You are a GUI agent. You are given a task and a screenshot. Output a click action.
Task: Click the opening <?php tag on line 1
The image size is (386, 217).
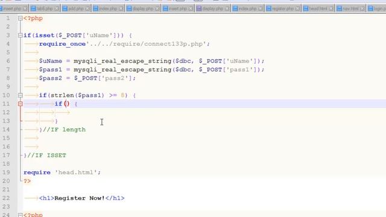(33, 18)
